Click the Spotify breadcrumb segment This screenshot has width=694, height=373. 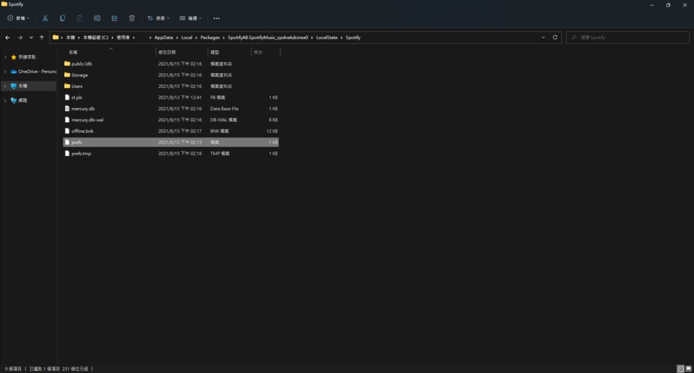353,38
